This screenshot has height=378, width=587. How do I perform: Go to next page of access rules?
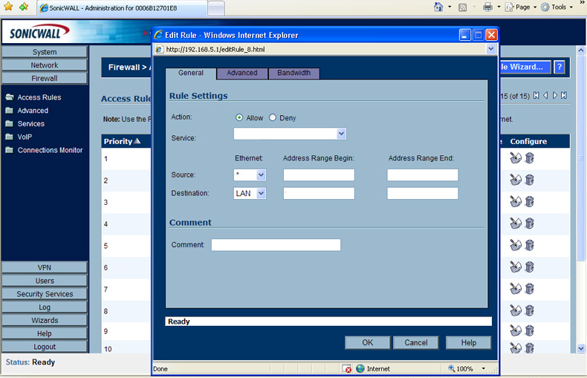(x=555, y=96)
